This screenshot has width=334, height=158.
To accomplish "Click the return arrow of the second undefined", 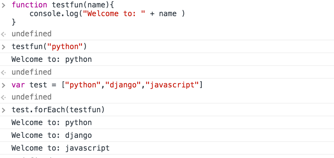I will click(x=3, y=72).
